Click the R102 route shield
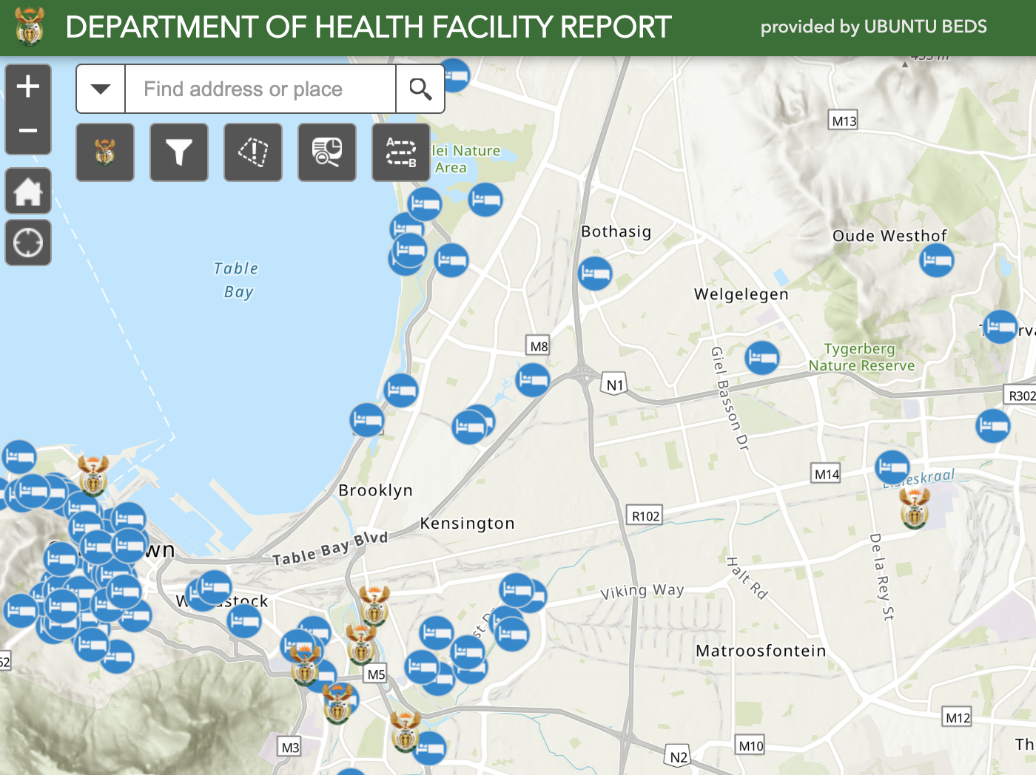The width and height of the screenshot is (1036, 775). click(x=645, y=516)
